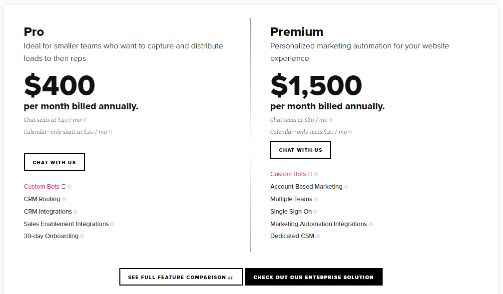The image size is (503, 294).
Task: Click info icon next to Pro Calendar-only seats
Action: point(110,132)
